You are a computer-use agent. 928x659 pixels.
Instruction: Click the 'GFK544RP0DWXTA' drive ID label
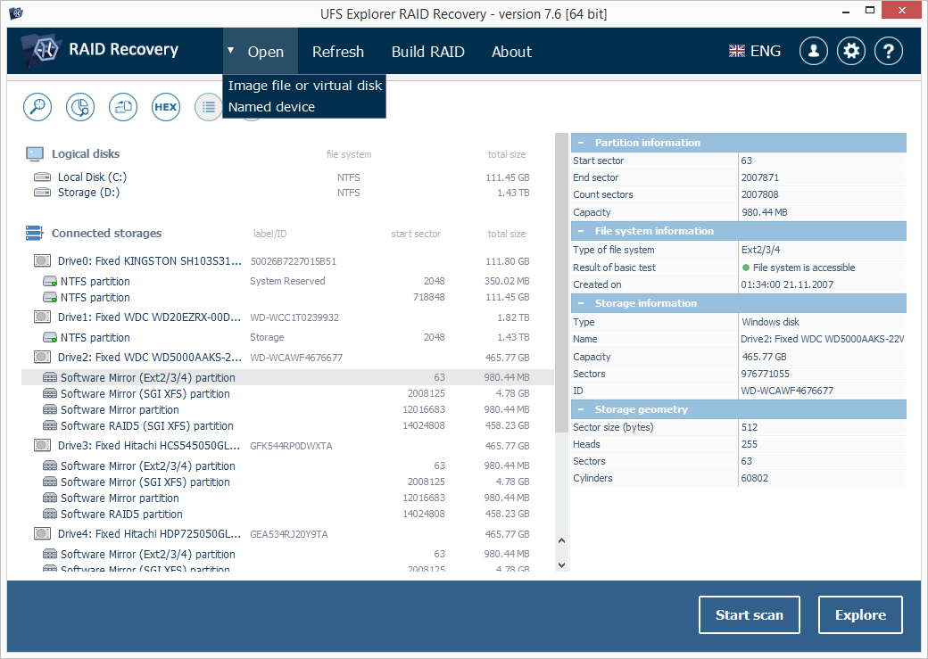[291, 446]
